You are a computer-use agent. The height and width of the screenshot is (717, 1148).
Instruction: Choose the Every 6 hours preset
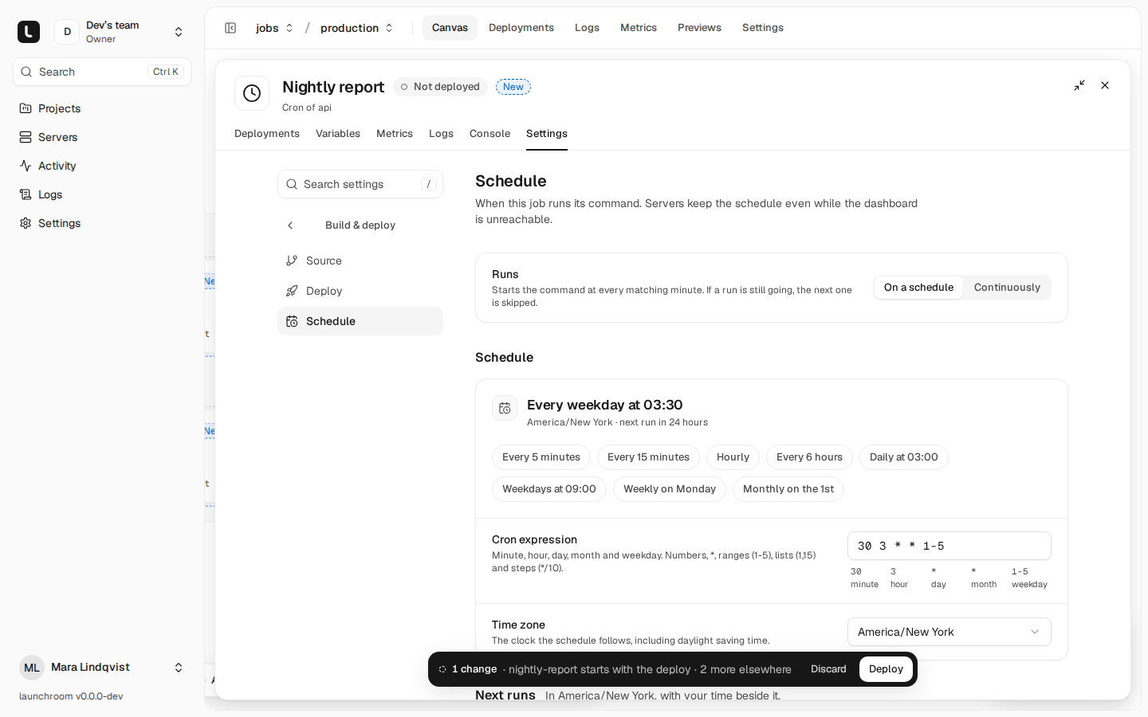pyautogui.click(x=809, y=457)
